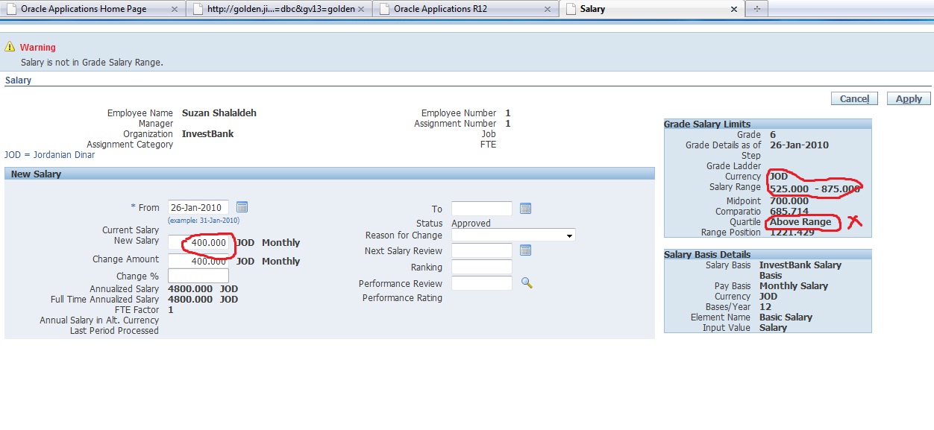
Task: Close the Oracle Applications Home Page tab
Action: [x=175, y=9]
